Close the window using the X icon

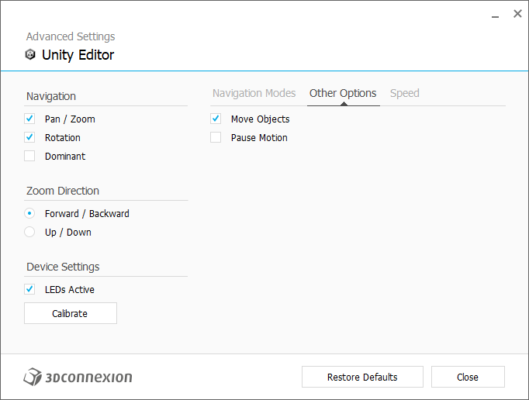[517, 14]
